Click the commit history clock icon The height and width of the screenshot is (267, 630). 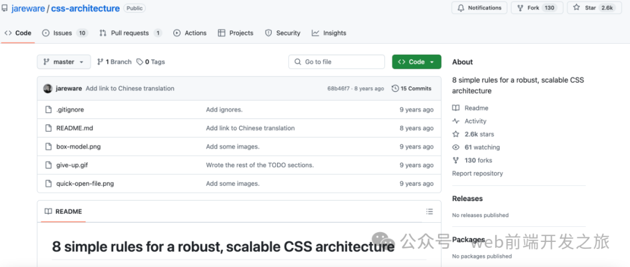pos(395,89)
